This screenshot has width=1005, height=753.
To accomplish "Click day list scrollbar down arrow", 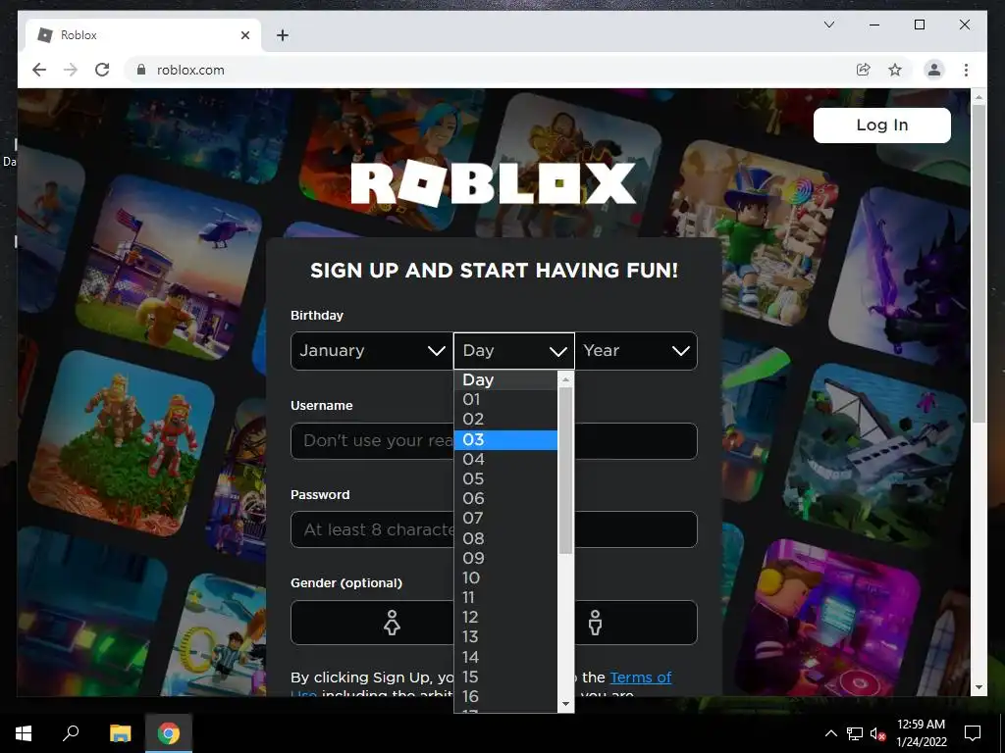I will 565,704.
